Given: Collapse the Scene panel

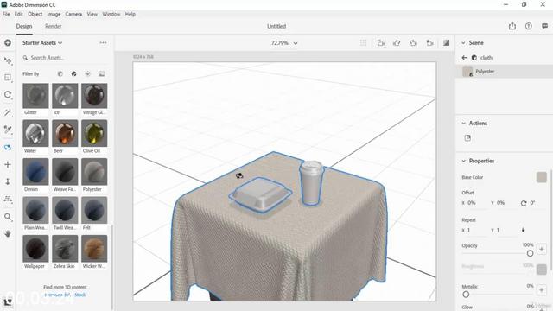Looking at the screenshot, I should 463,42.
